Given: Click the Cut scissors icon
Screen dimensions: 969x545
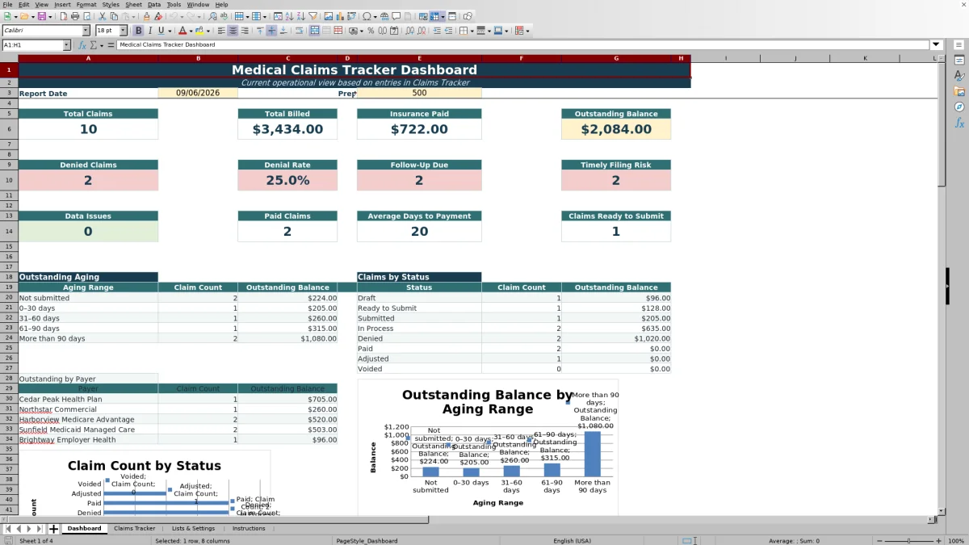Looking at the screenshot, I should pyautogui.click(x=103, y=16).
